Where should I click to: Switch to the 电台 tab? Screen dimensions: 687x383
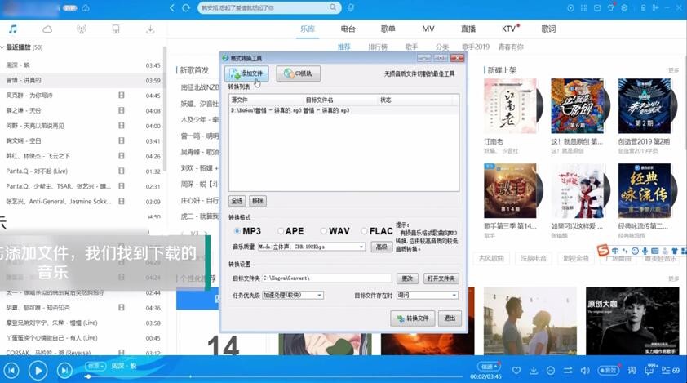[348, 29]
